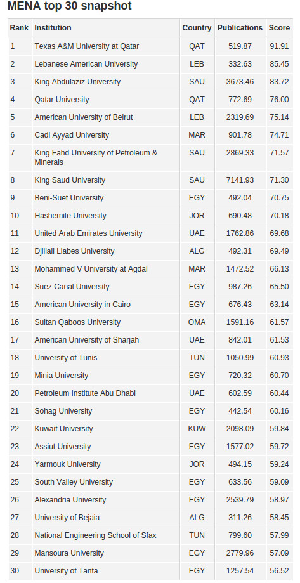This screenshot has height=583, width=300.
Task: Select Kuwait University institution name
Action: 63,429
